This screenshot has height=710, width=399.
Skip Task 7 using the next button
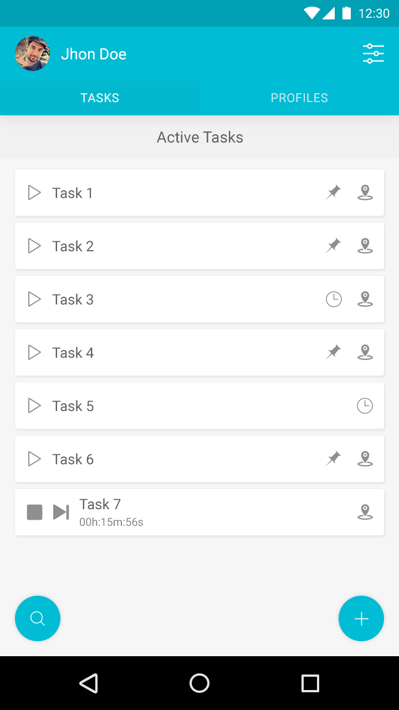[61, 512]
